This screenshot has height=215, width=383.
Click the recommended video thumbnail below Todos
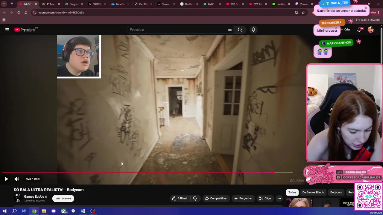click(299, 202)
